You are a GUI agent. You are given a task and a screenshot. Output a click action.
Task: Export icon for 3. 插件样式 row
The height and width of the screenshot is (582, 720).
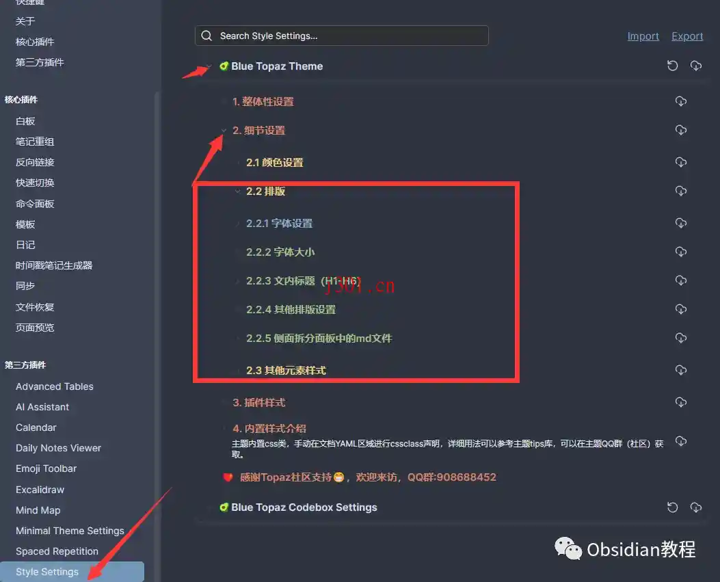tap(680, 402)
